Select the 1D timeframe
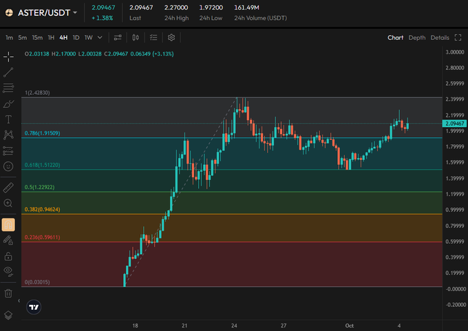This screenshot has width=468, height=331. click(x=76, y=38)
